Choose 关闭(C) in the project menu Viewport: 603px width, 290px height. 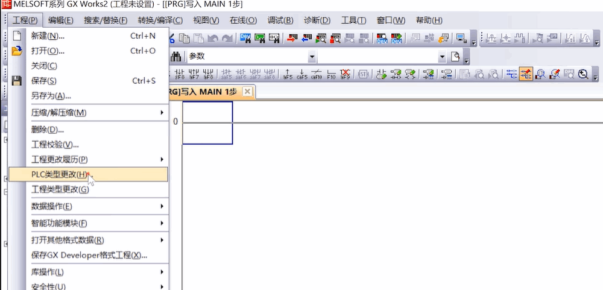(89, 66)
